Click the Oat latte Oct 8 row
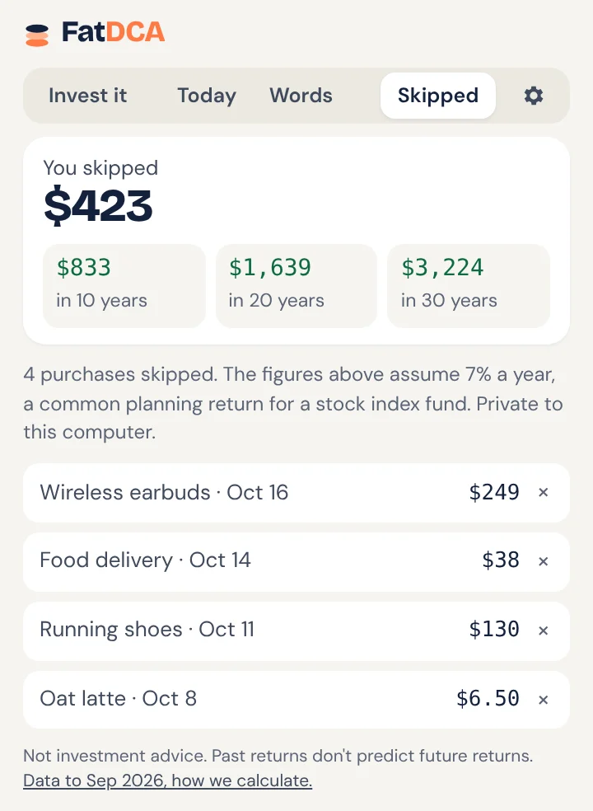This screenshot has height=811, width=593. [296, 700]
